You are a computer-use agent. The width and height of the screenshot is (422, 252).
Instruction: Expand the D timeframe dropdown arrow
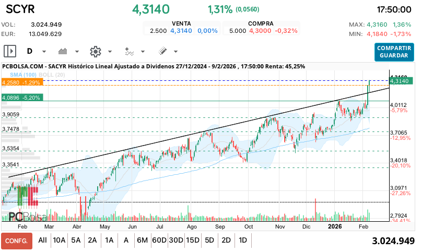44,52
